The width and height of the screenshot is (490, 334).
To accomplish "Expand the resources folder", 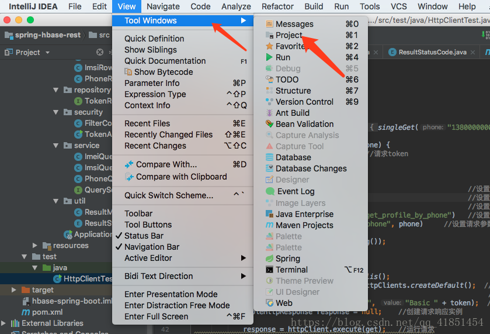I will tap(35, 245).
